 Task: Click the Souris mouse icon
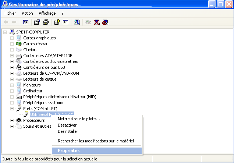coord(19,126)
